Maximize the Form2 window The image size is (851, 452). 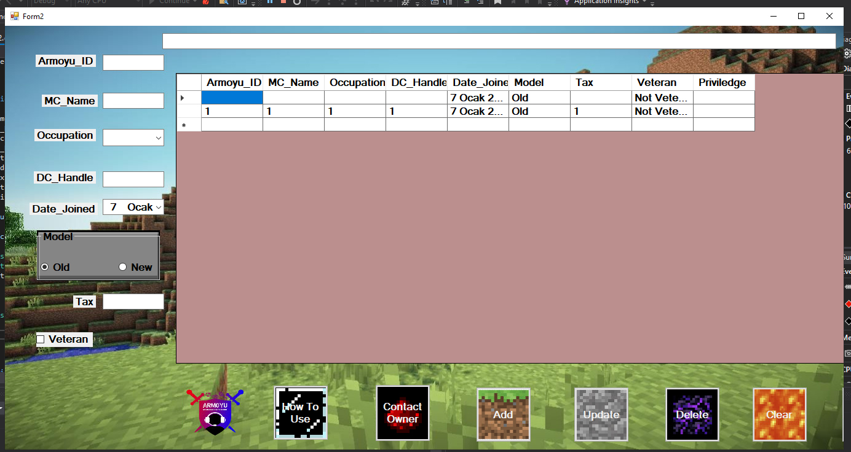pyautogui.click(x=801, y=16)
